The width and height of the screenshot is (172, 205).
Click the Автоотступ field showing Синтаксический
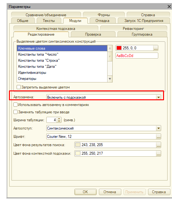click(x=101, y=128)
